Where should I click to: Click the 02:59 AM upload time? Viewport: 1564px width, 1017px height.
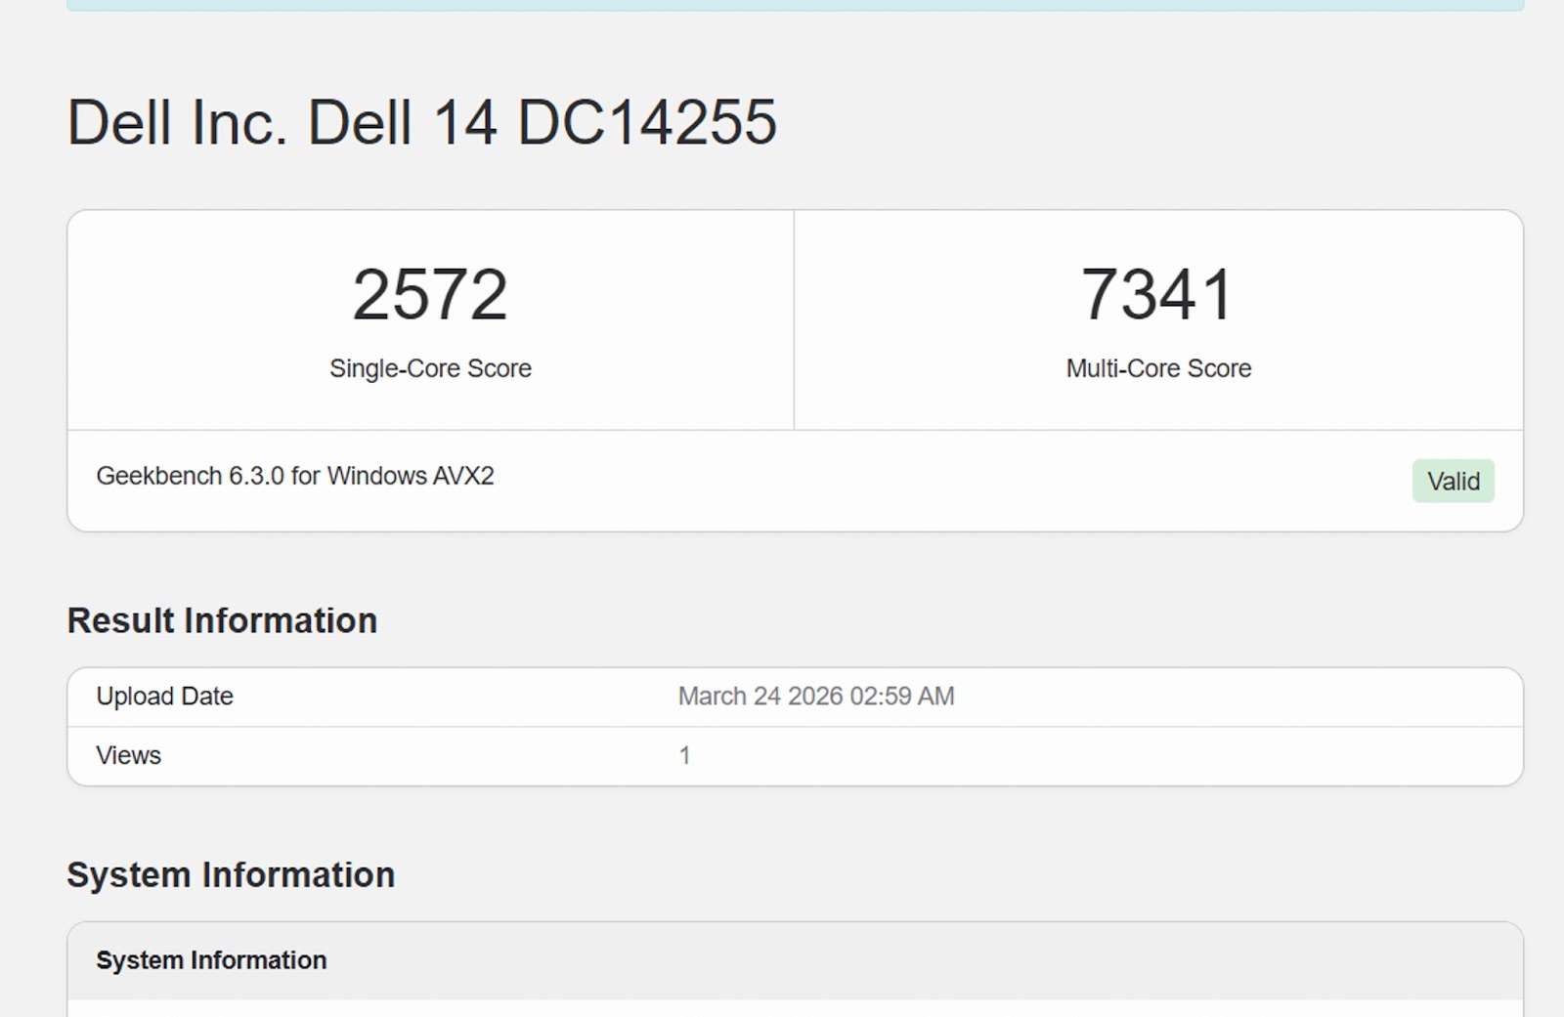[901, 696]
